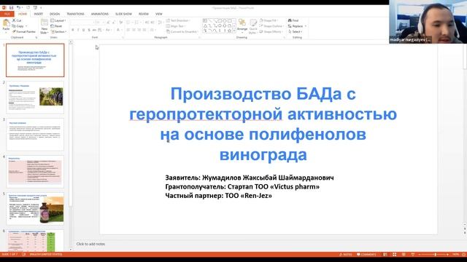Switch to the REVIEW ribbon tab

(x=144, y=14)
